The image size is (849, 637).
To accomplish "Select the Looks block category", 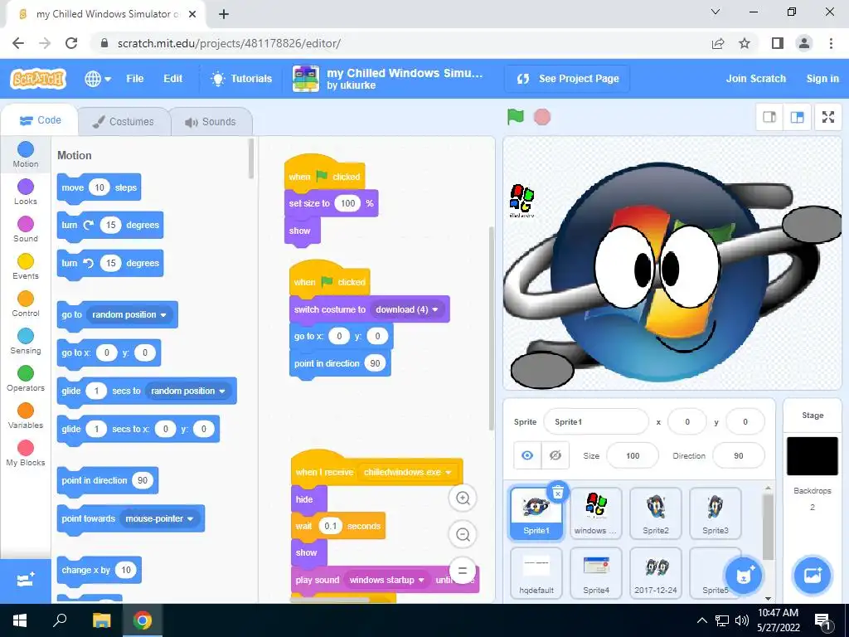I will tap(26, 192).
